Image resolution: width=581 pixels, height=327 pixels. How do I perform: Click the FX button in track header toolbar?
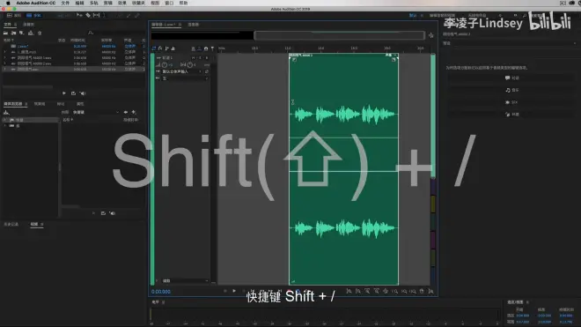tap(160, 48)
